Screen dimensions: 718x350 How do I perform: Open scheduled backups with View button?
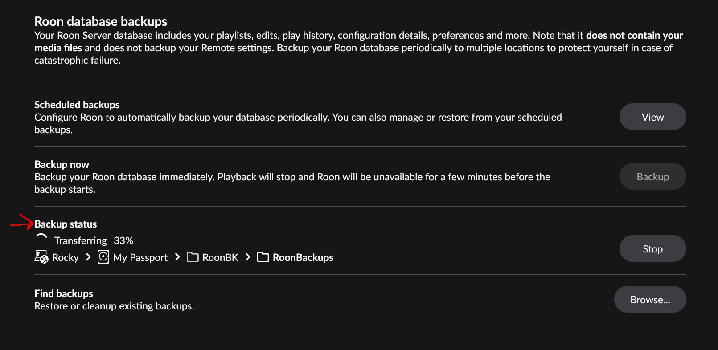tap(652, 117)
